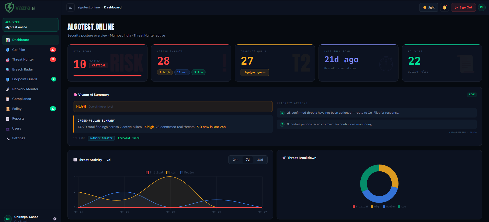Screen dimensions: 489x222
Task: Toggle Medium in Threat Breakdown legend
Action: (389, 207)
